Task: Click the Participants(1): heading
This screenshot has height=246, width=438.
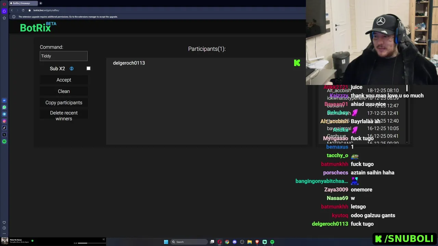Action: (x=207, y=49)
